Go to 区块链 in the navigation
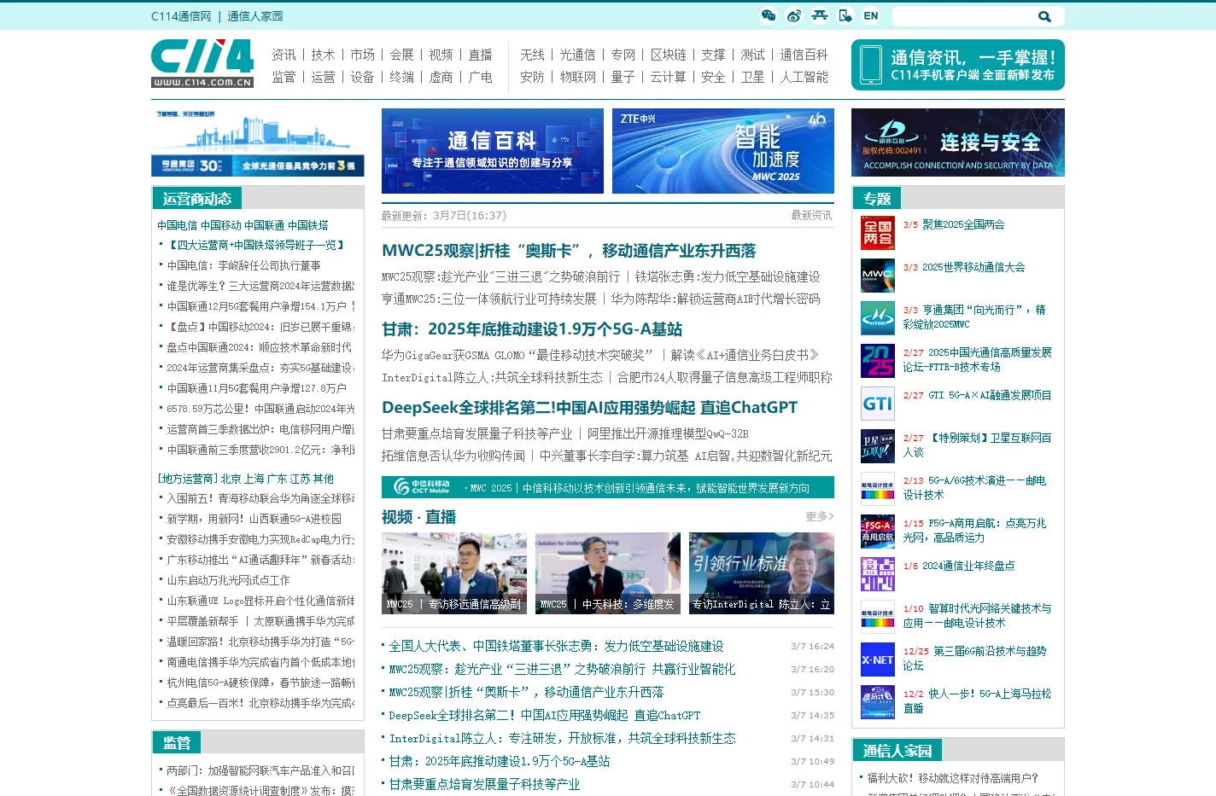Image resolution: width=1216 pixels, height=796 pixels. click(668, 55)
